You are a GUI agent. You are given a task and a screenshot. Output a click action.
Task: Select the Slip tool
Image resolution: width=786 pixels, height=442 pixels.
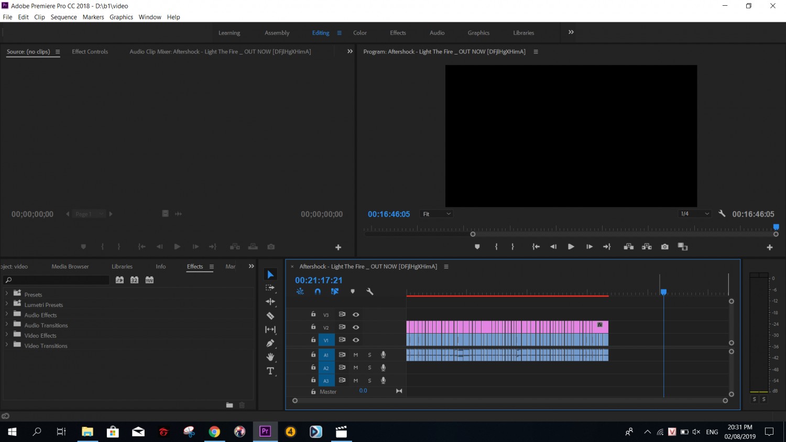[x=270, y=329]
